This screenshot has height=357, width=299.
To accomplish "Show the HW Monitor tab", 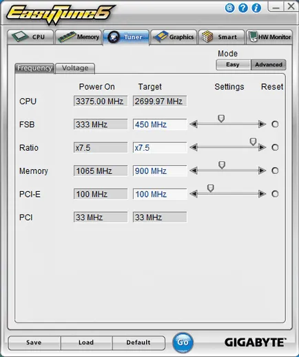I will (269, 36).
